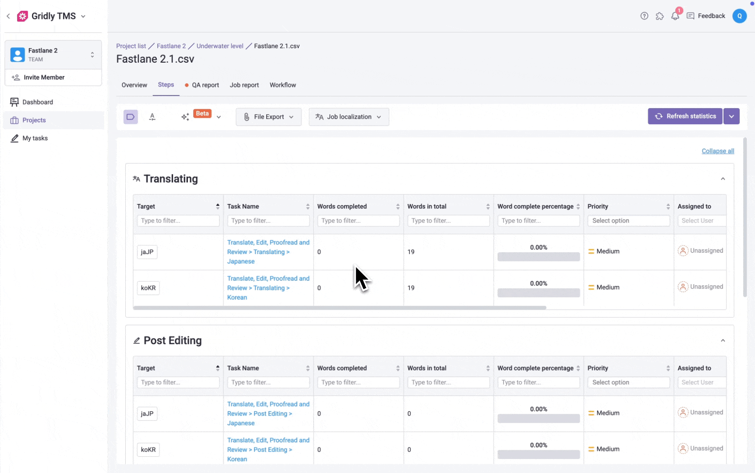
Task: Click the back arrow beside Gridly TMS
Action: coord(8,16)
